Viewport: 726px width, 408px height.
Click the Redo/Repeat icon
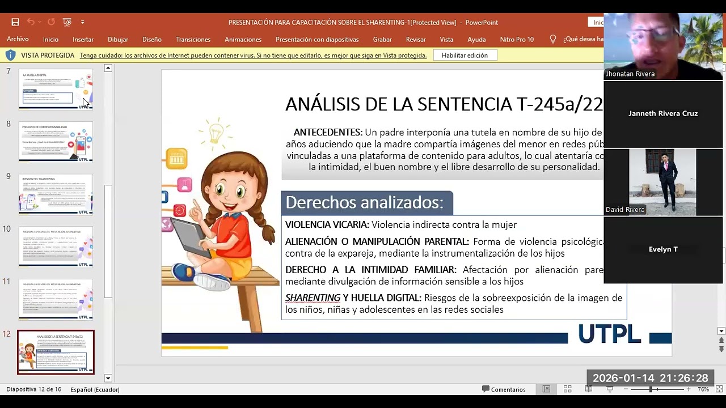coord(51,22)
